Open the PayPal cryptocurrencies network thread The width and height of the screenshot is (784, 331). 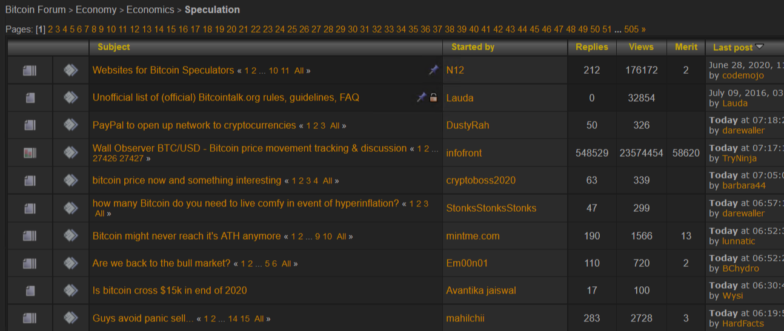(x=194, y=125)
